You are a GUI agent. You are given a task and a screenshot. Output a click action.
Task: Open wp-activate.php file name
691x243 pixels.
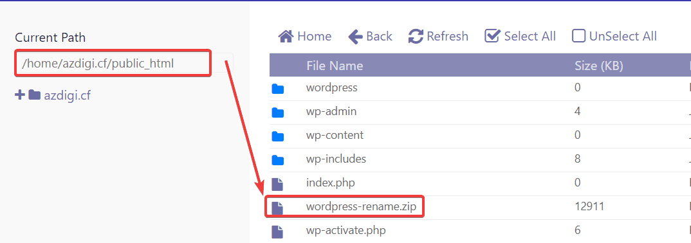346,230
